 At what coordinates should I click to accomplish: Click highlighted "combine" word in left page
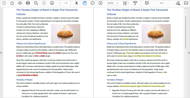[20, 56]
